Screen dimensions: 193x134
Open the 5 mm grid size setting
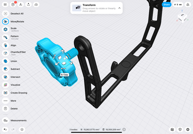tap(178, 5)
